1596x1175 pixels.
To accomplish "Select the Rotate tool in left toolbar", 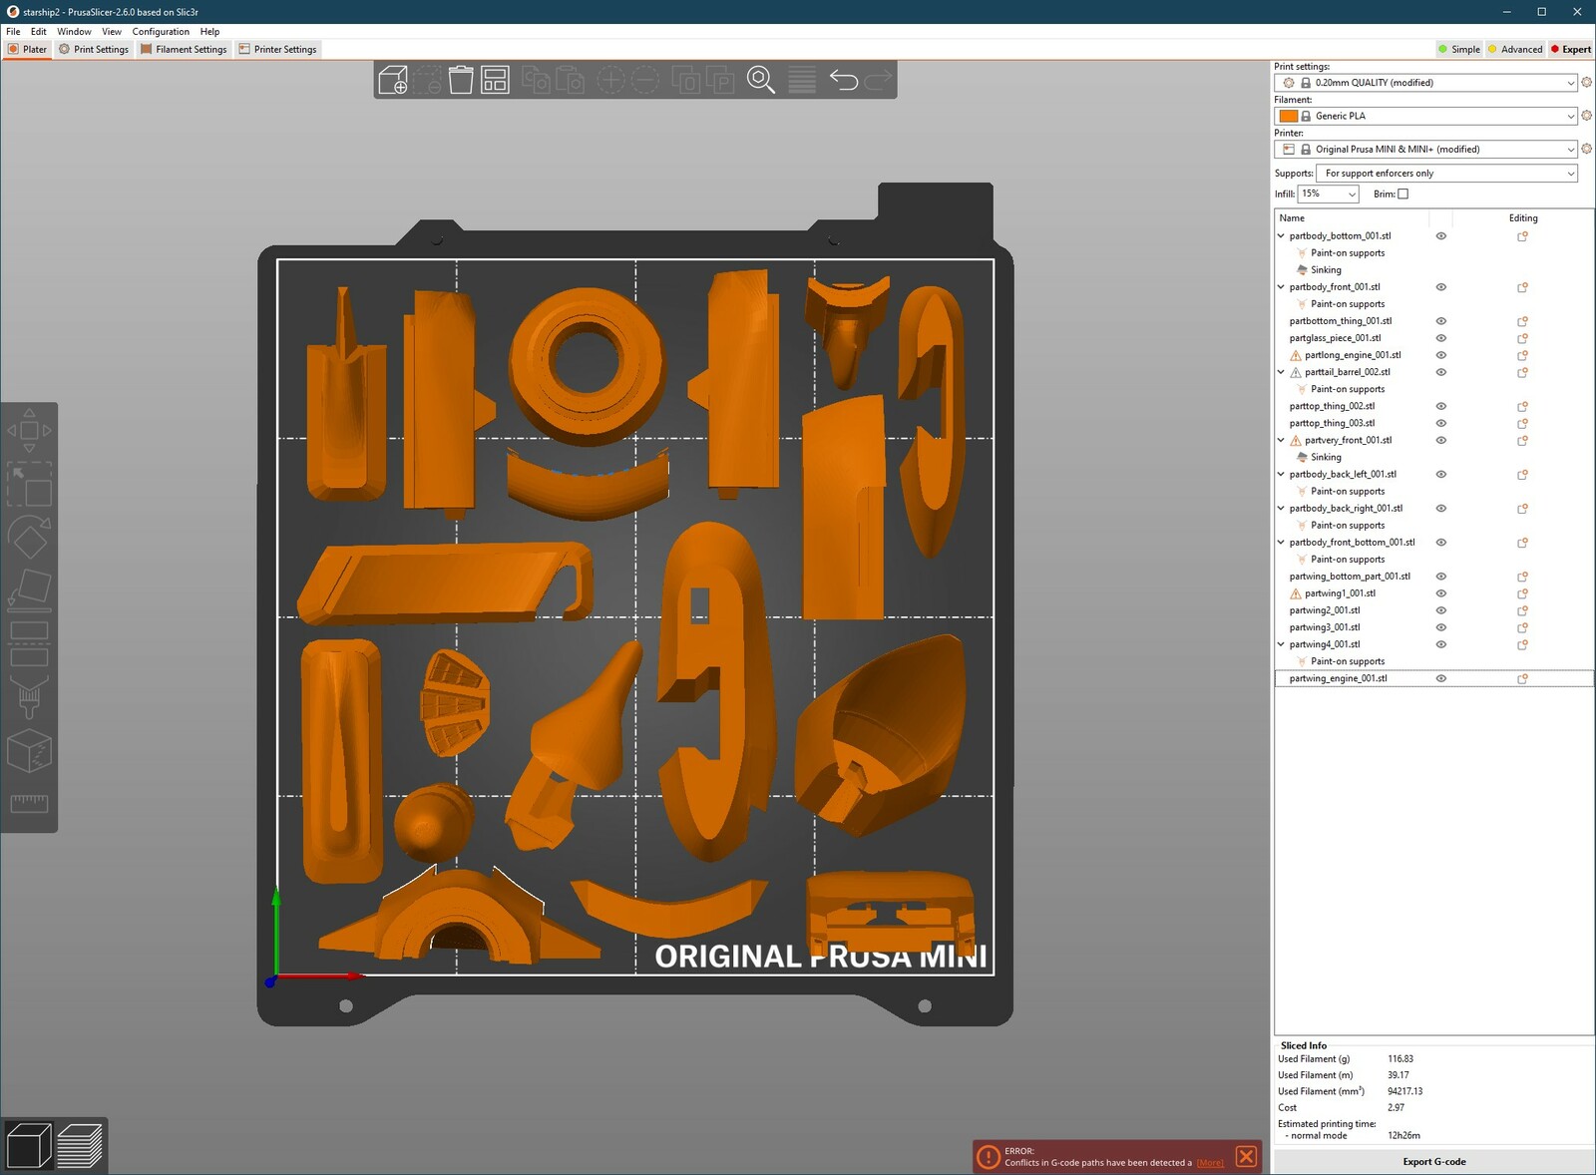I will pos(29,537).
